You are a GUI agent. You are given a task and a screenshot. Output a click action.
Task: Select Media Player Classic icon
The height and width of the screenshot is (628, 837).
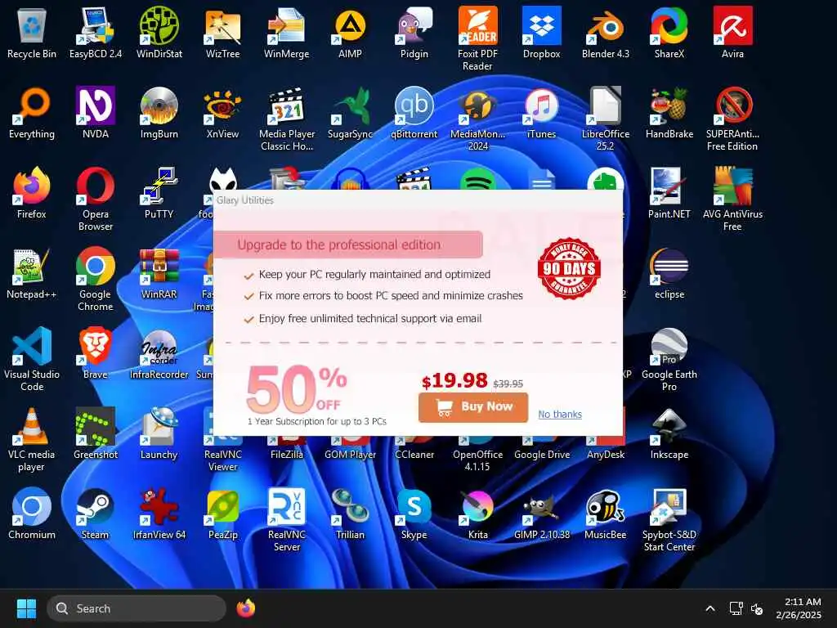click(x=287, y=119)
